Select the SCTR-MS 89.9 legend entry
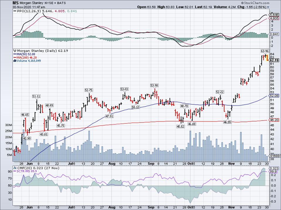Image resolution: width=281 pixels, height=210 pixels. click(x=25, y=171)
